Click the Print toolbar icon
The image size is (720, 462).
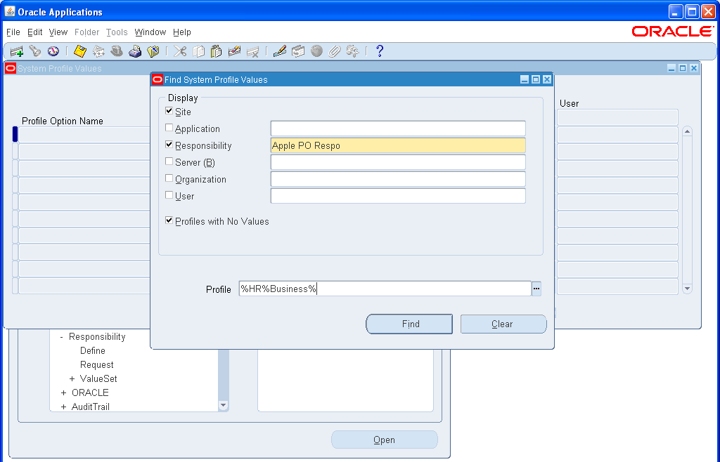[134, 51]
